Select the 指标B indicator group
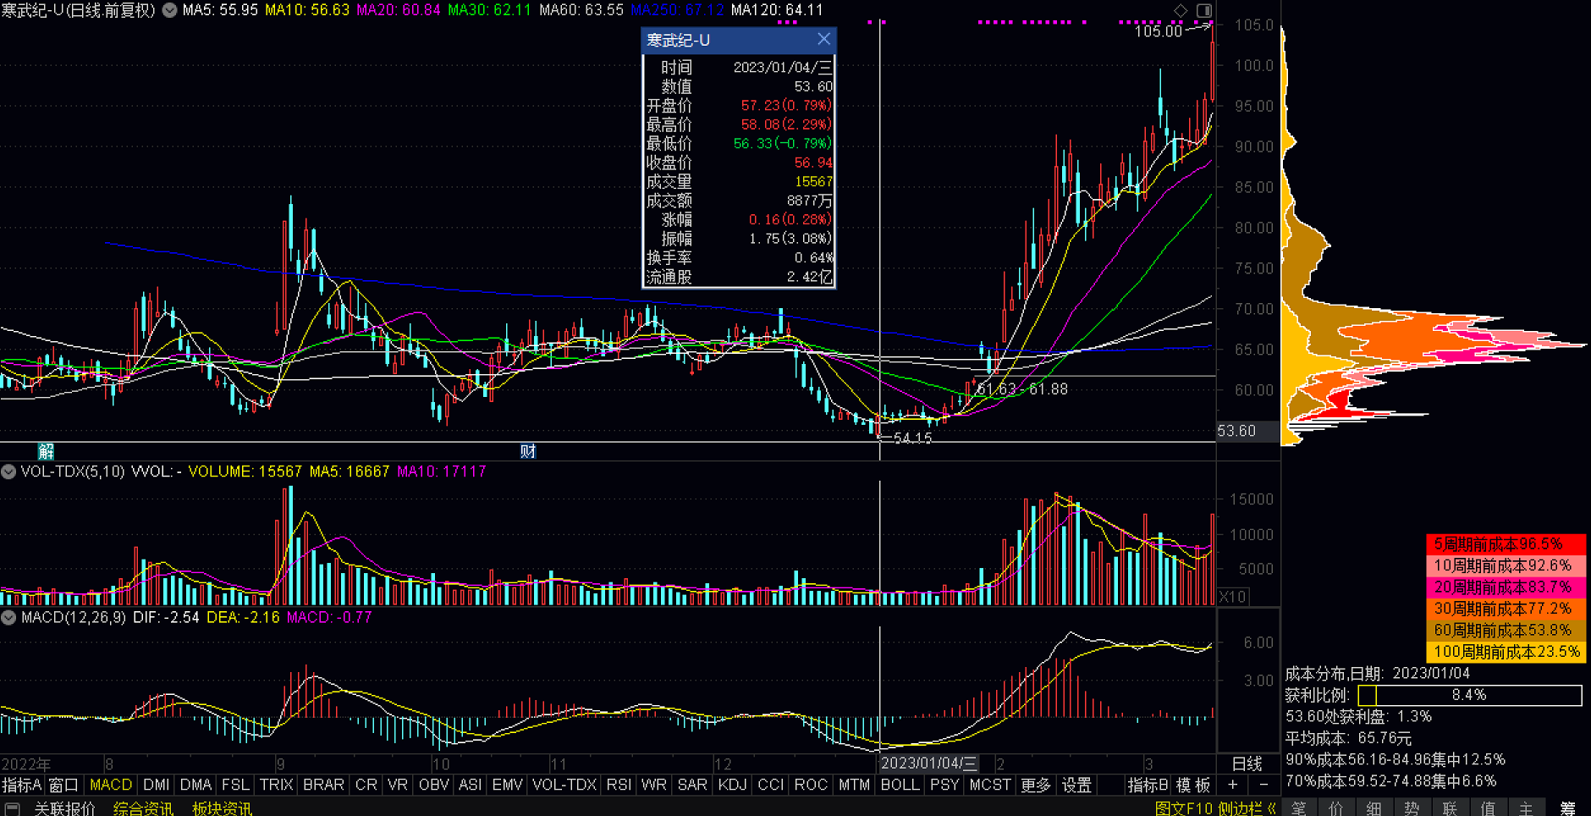Image resolution: width=1591 pixels, height=816 pixels. 1148,785
